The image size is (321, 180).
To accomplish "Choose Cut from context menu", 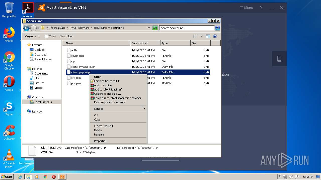I will click(x=118, y=115).
